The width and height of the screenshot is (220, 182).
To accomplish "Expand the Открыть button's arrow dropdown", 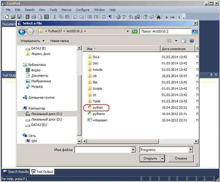I will 162,158.
